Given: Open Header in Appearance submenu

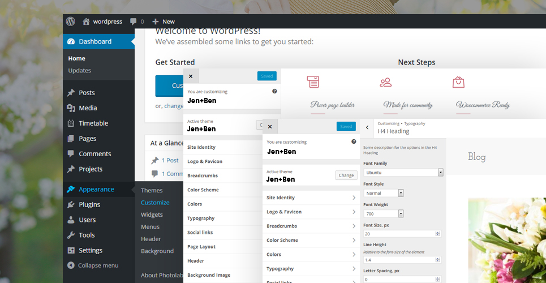Looking at the screenshot, I should pyautogui.click(x=151, y=239).
